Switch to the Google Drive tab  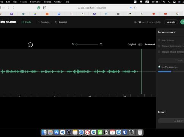[x=35, y=14]
